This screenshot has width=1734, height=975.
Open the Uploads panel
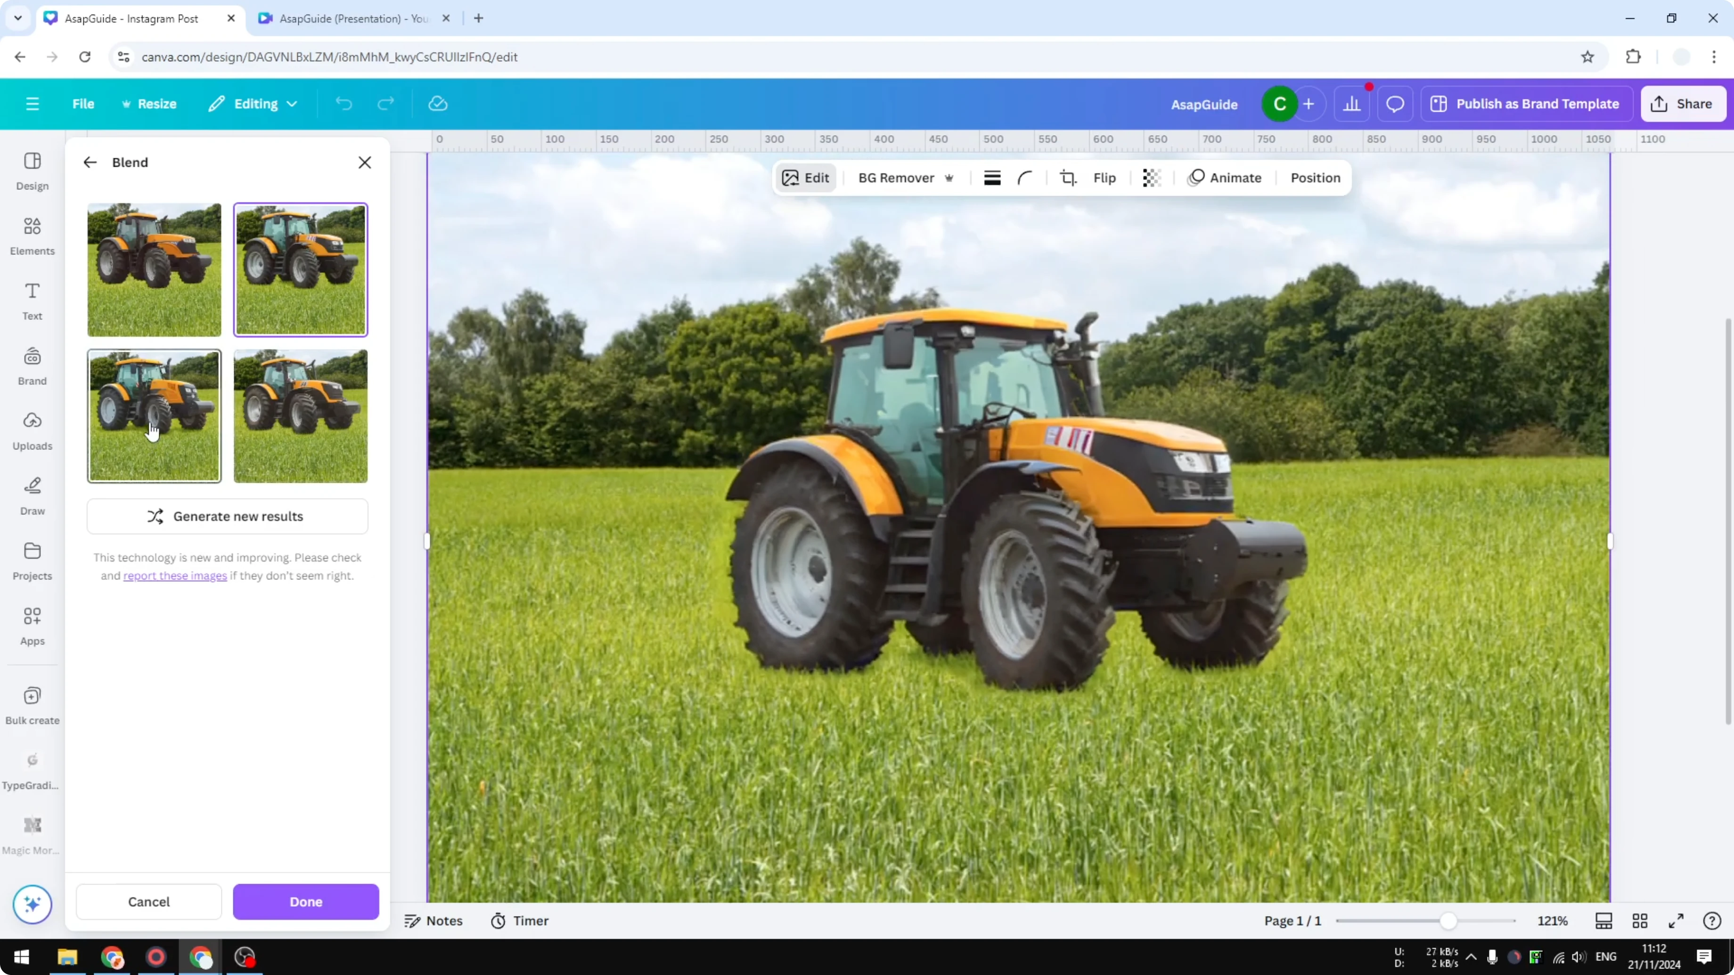pos(32,431)
